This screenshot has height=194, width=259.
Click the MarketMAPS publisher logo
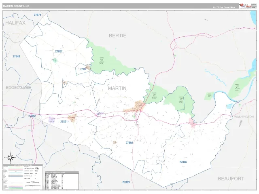pyautogui.click(x=245, y=6)
